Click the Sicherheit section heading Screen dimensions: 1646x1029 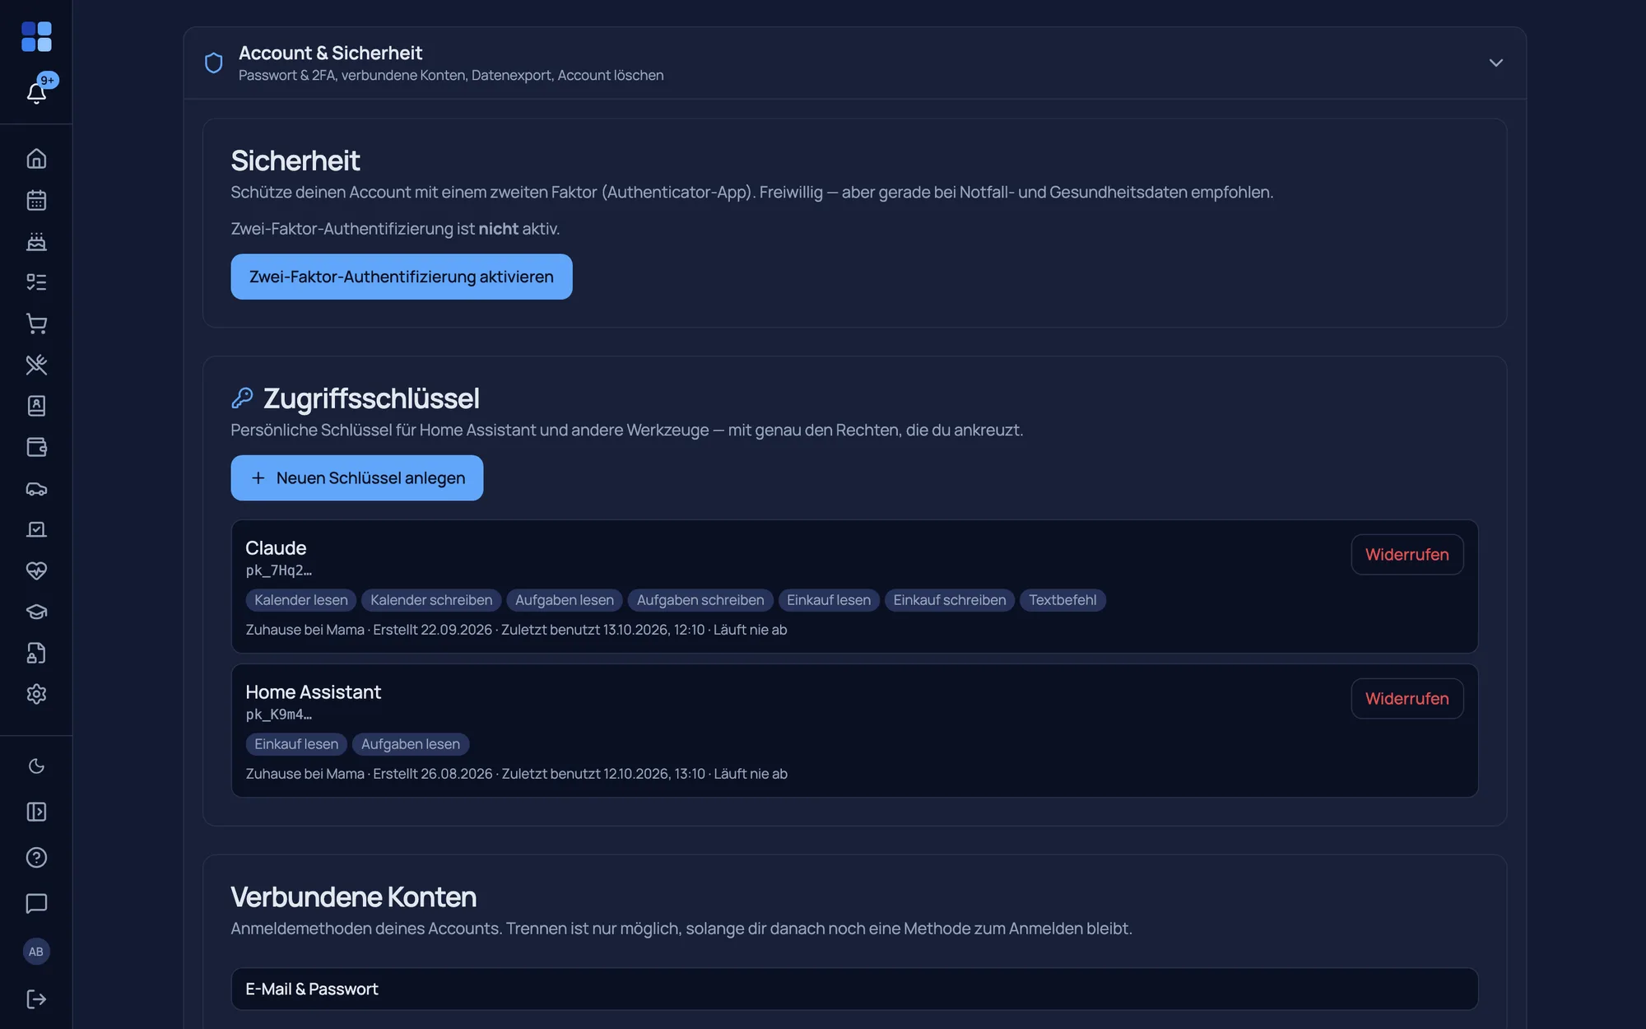[x=295, y=161]
